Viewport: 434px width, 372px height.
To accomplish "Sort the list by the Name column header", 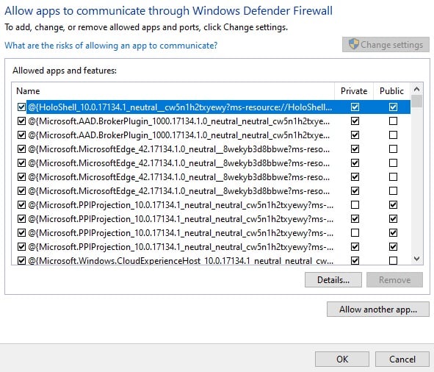I will 173,91.
